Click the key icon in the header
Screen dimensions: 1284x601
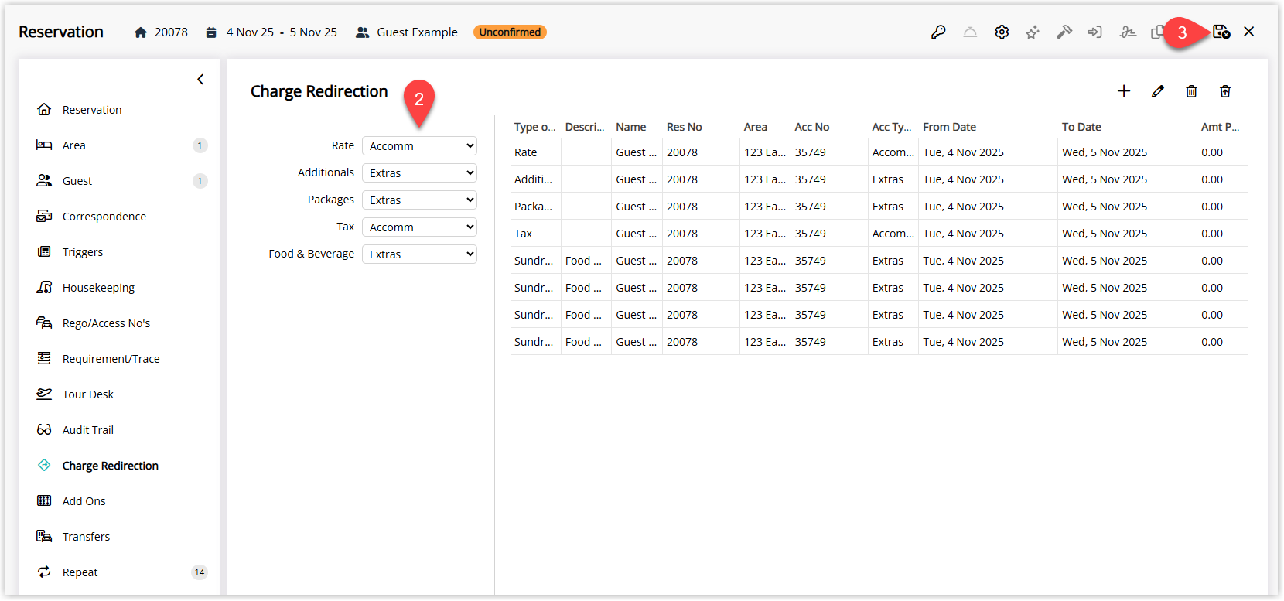[x=938, y=32]
